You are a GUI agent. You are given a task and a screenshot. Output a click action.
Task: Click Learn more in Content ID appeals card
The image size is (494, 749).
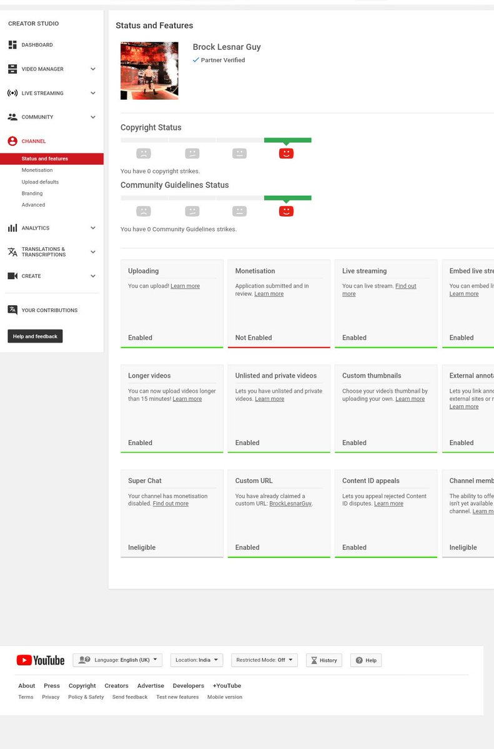click(389, 504)
